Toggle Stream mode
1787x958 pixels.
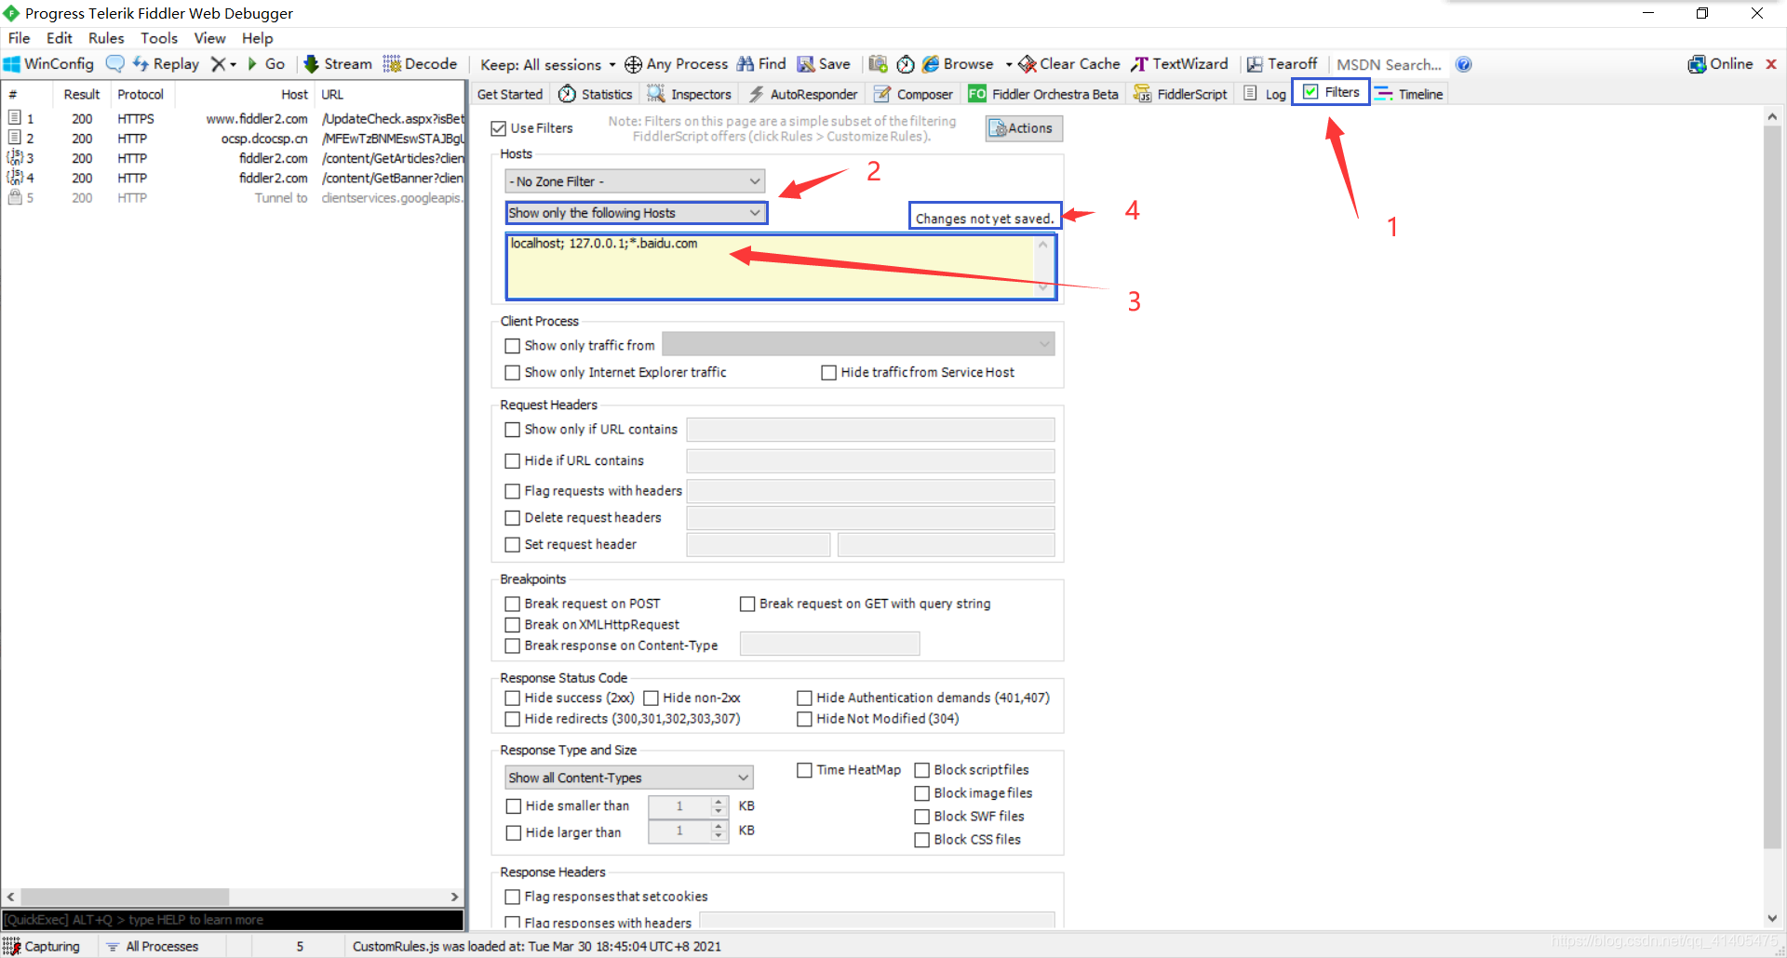[338, 64]
